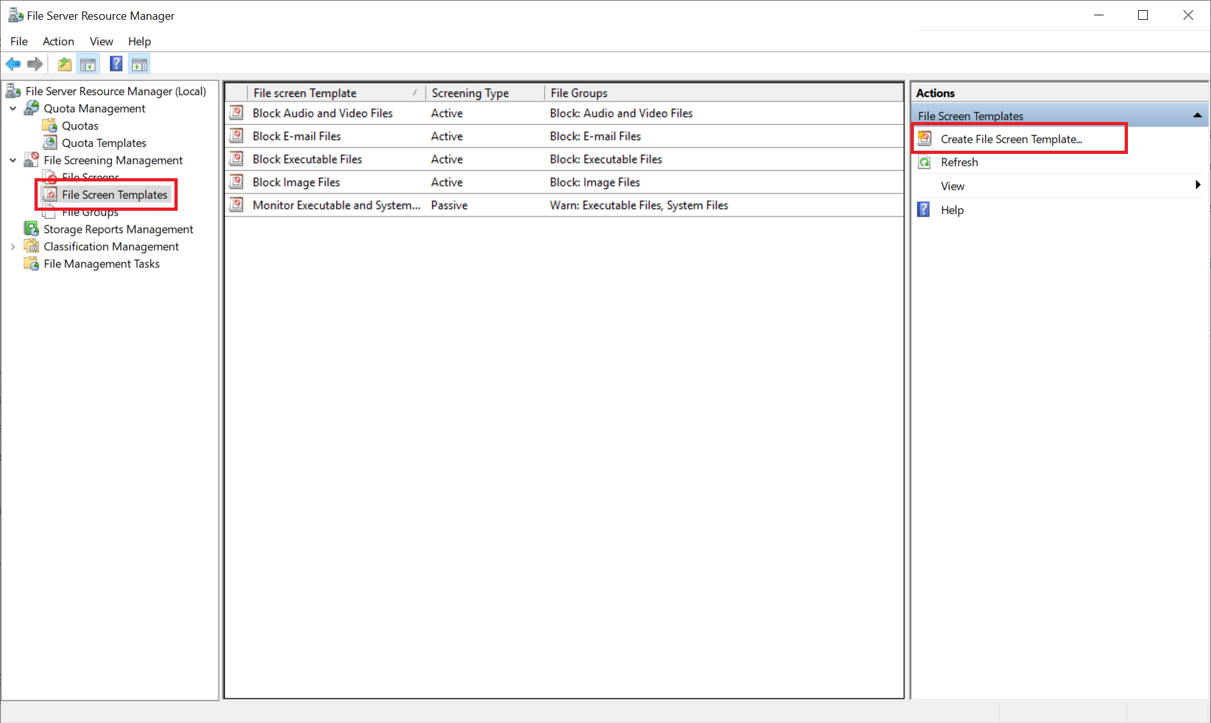Click the Create File Screen Template icon
Screen dimensions: 1211x723
pyautogui.click(x=925, y=139)
